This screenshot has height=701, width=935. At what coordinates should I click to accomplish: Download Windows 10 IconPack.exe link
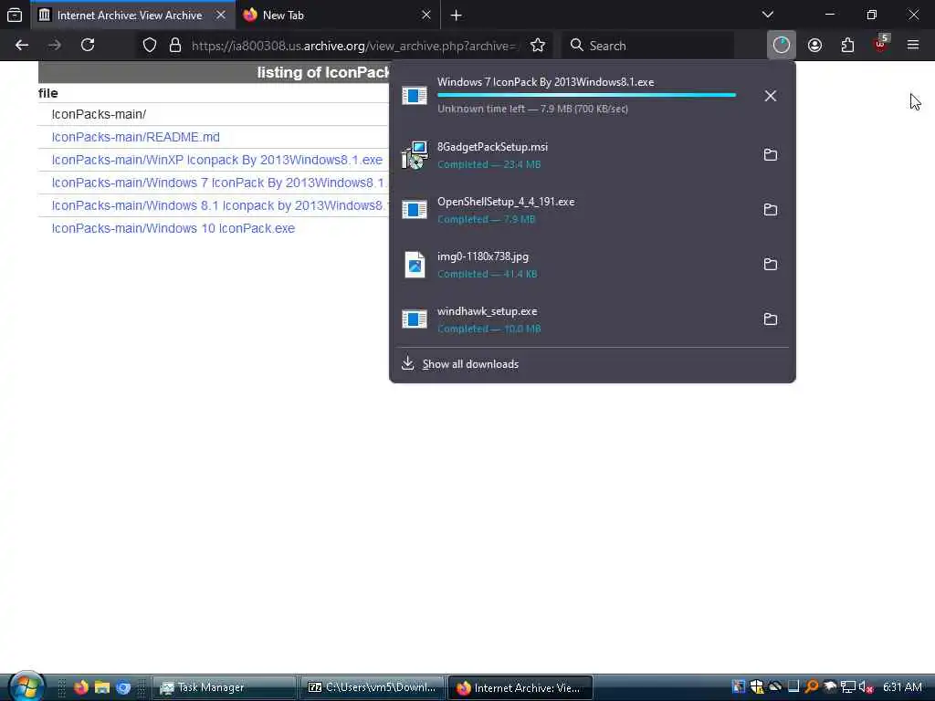click(173, 228)
